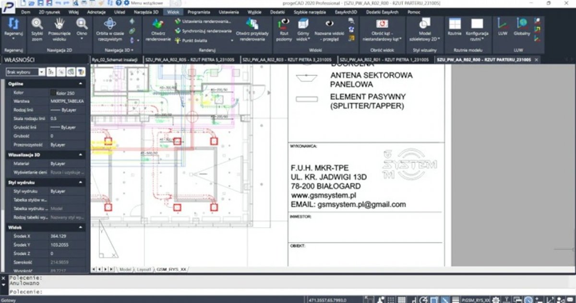Select the GSM_RYS_XX layout tab
576x303 pixels.
(171, 269)
